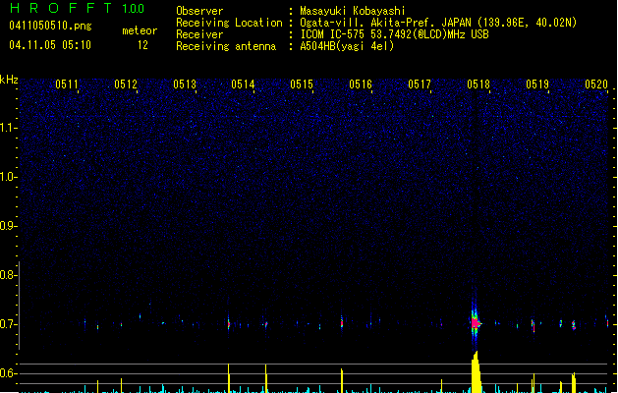Click the tallest yellow power peak below 0518
The image size is (618, 393).
click(x=476, y=371)
